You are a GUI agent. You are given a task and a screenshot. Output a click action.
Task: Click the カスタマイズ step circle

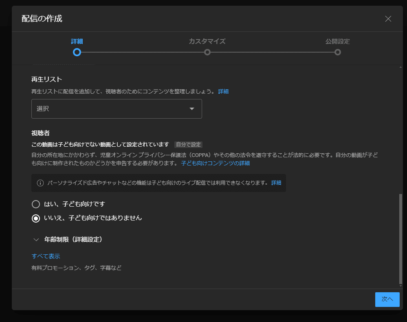pos(207,52)
